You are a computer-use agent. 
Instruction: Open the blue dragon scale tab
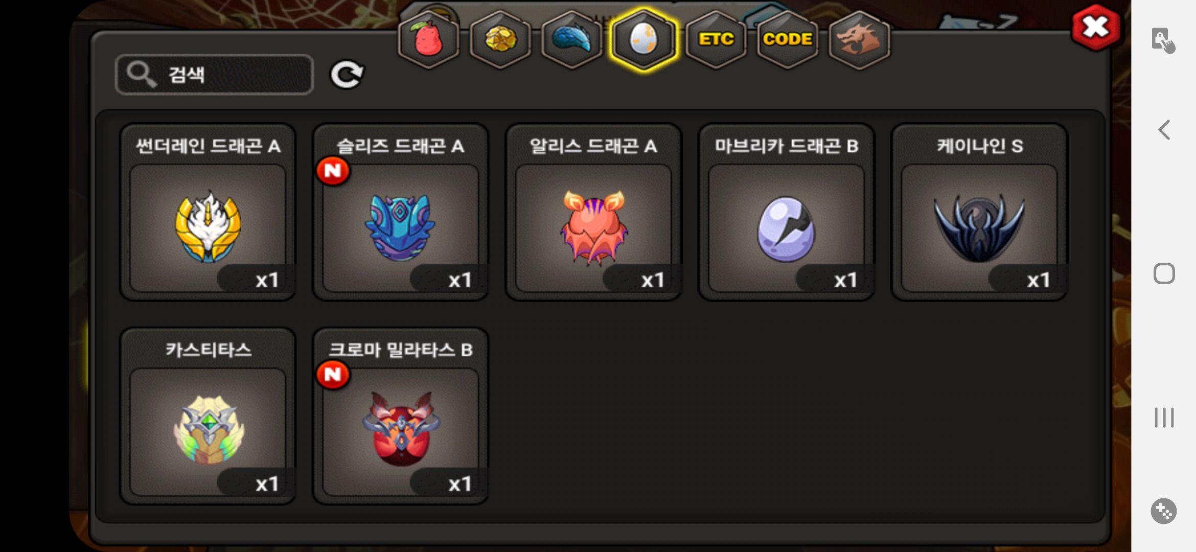click(572, 39)
